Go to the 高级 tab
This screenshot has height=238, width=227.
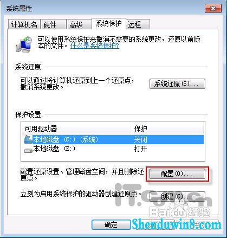pos(79,24)
